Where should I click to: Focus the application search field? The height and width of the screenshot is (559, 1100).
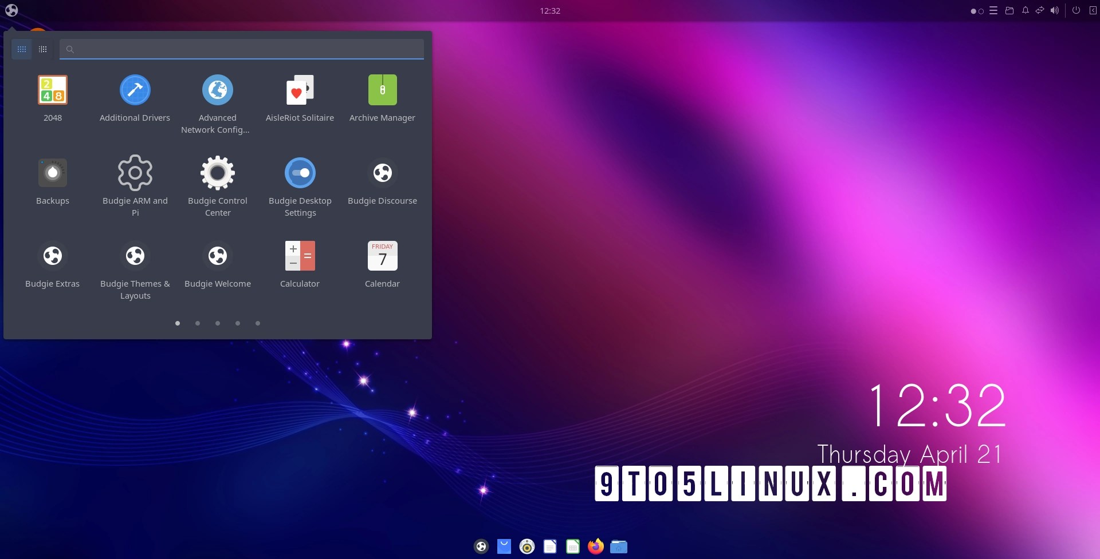[242, 49]
